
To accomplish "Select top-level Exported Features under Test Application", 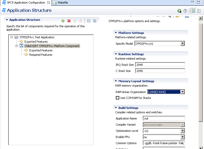I will tap(36, 42).
